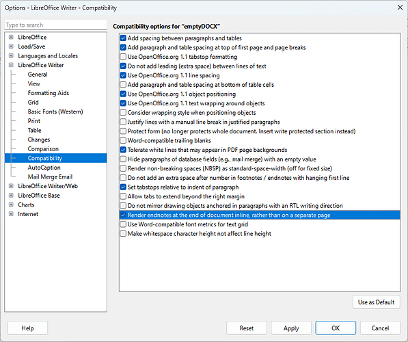Screen dimensions: 408x342
Task: Expand the LibreOffice tree node
Action: tap(11, 37)
